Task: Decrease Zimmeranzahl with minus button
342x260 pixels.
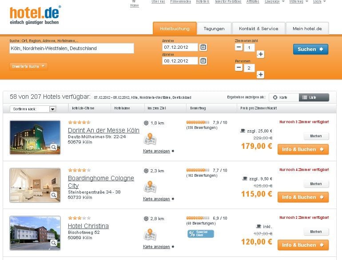Action: pyautogui.click(x=239, y=47)
